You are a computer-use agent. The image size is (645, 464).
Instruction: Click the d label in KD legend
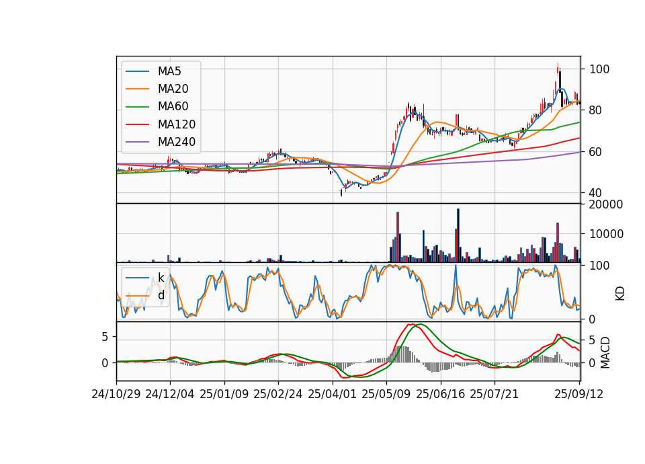(x=161, y=295)
